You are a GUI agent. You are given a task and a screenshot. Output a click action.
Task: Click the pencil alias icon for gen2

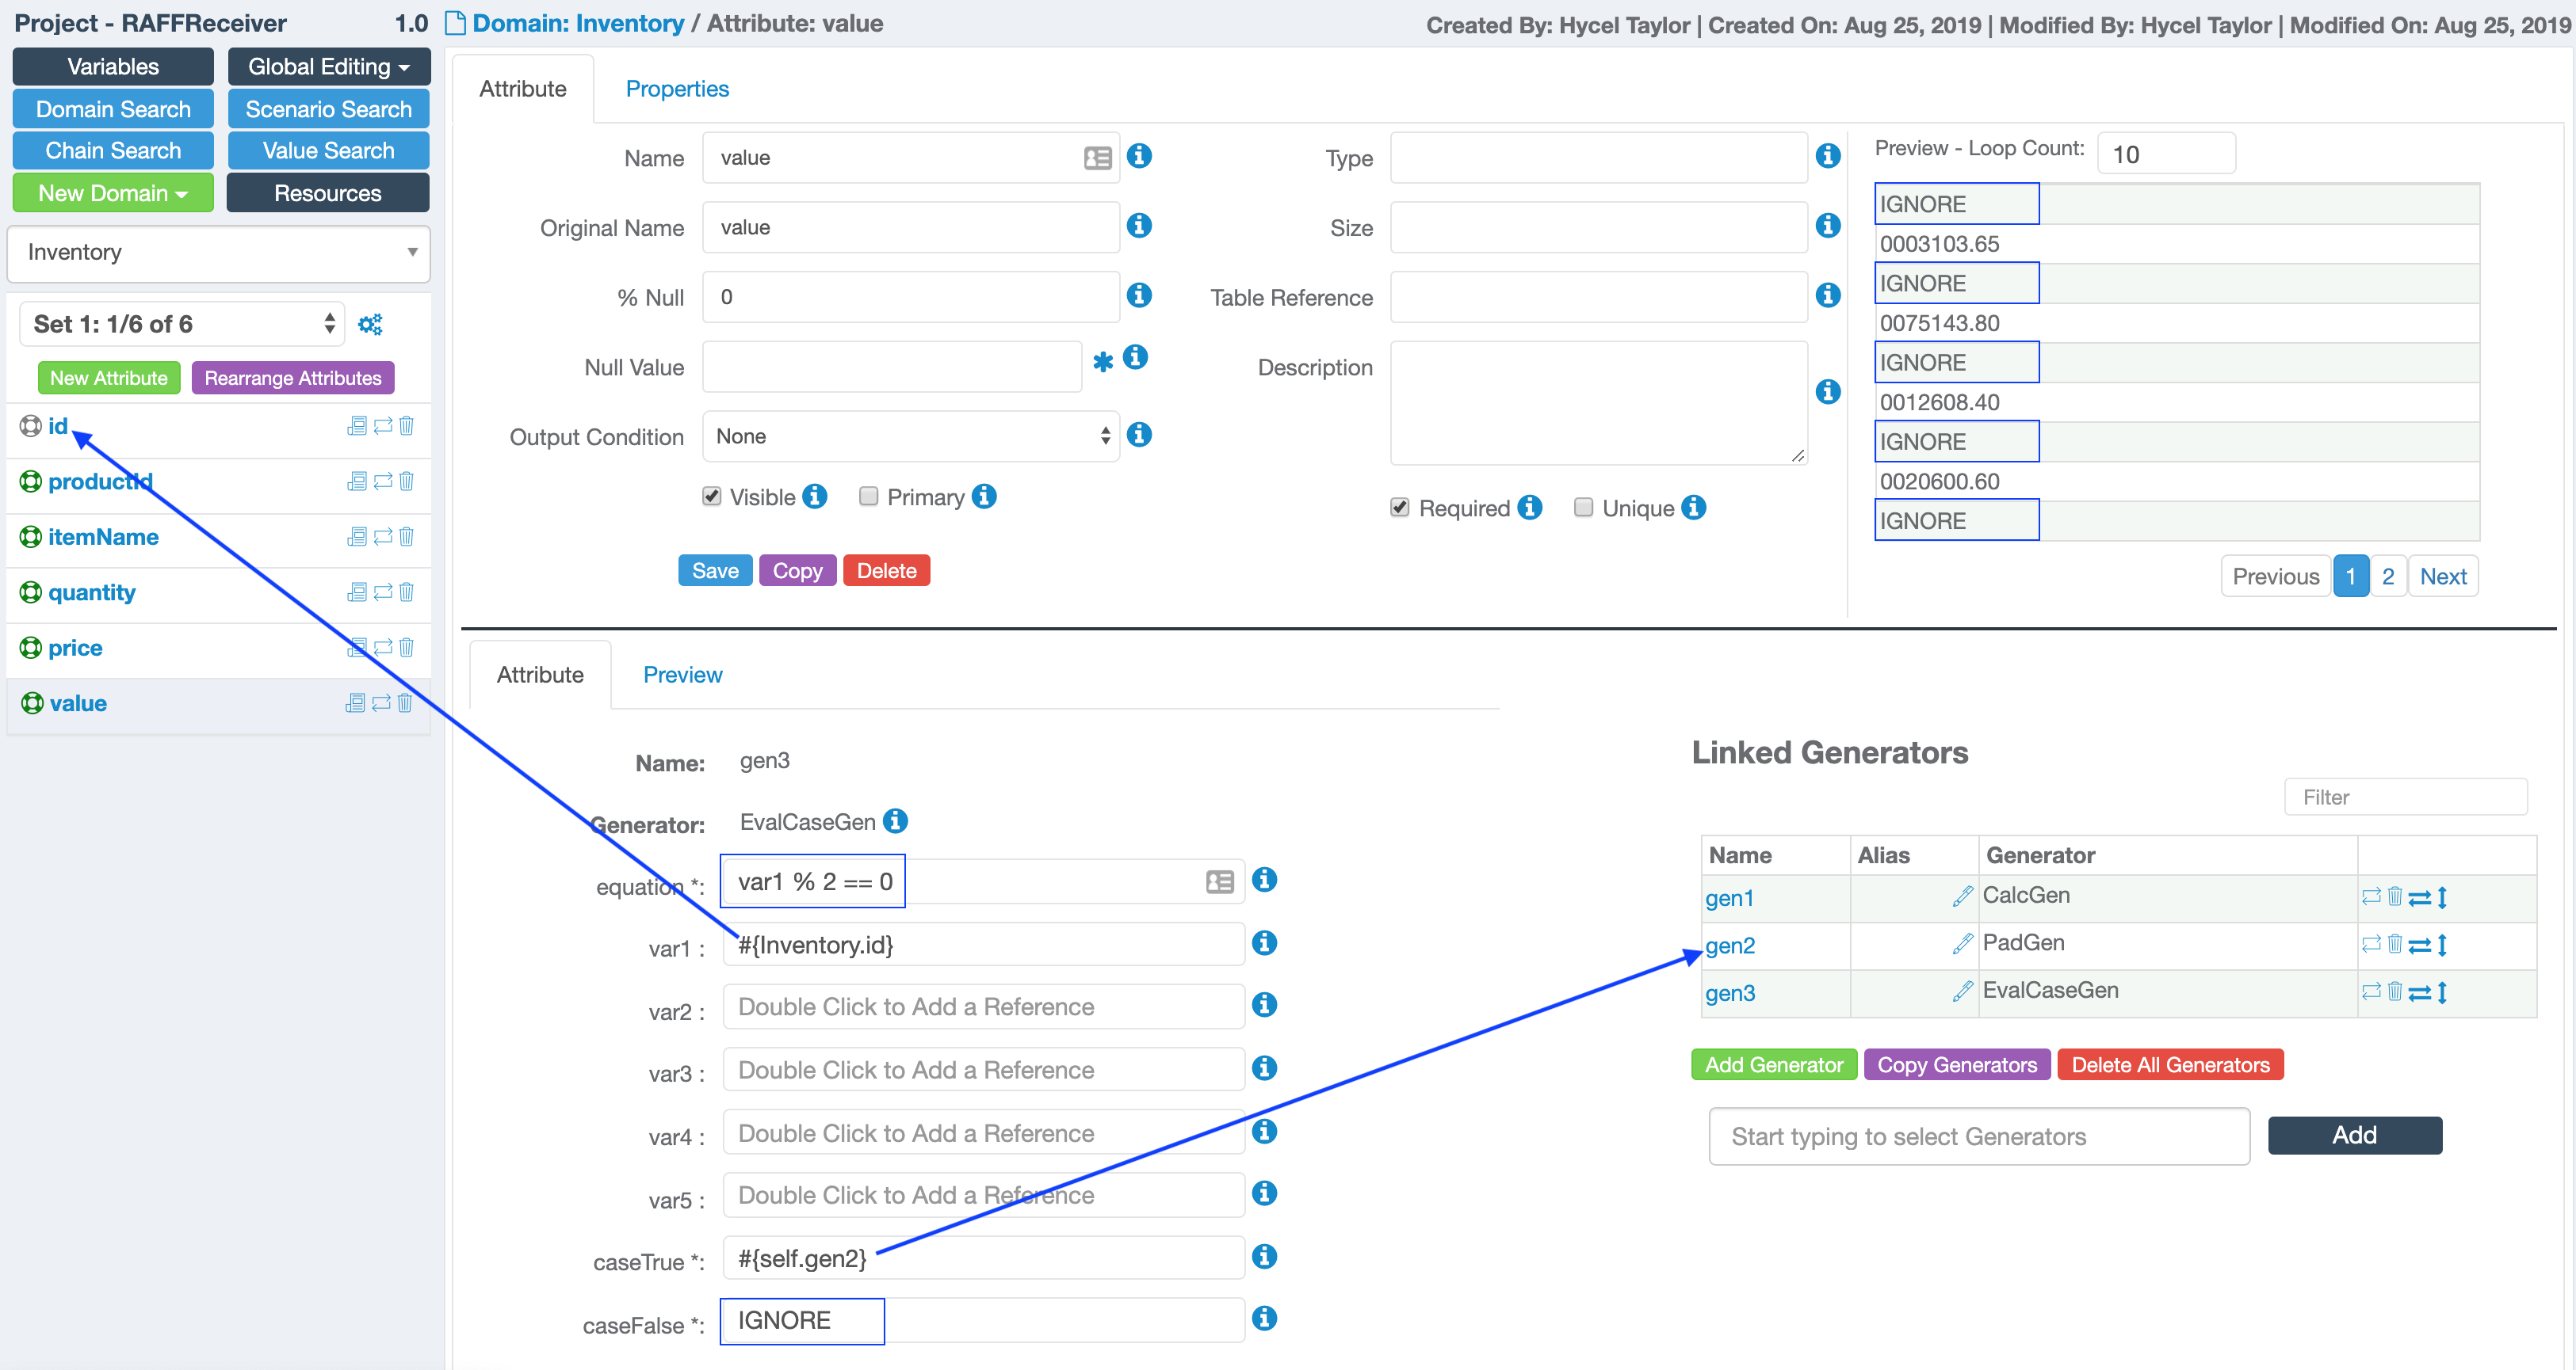pyautogui.click(x=1962, y=944)
